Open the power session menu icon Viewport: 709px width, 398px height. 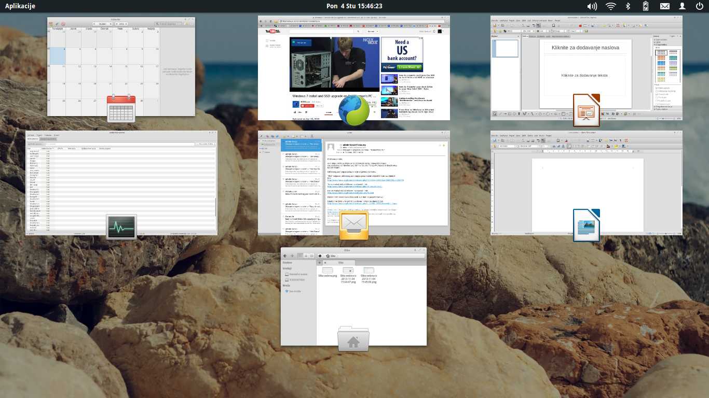pyautogui.click(x=699, y=6)
